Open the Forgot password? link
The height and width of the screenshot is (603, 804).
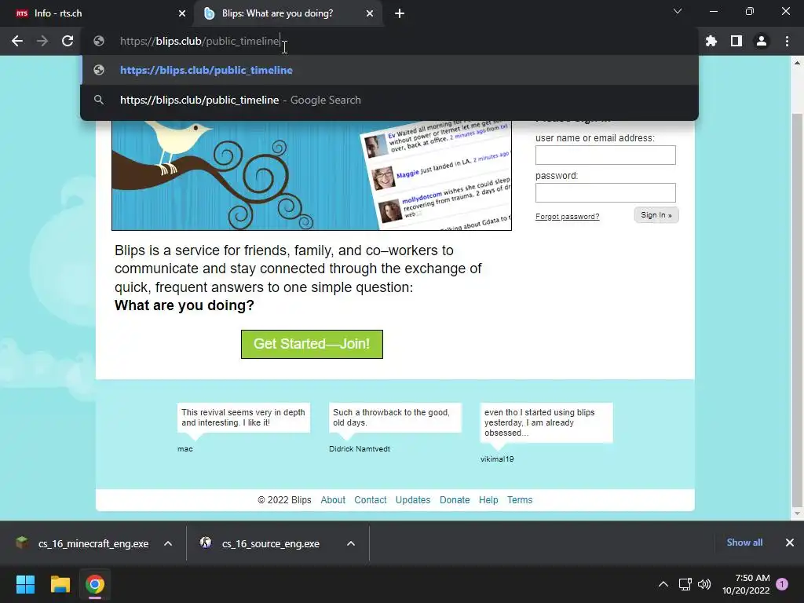[x=567, y=217]
